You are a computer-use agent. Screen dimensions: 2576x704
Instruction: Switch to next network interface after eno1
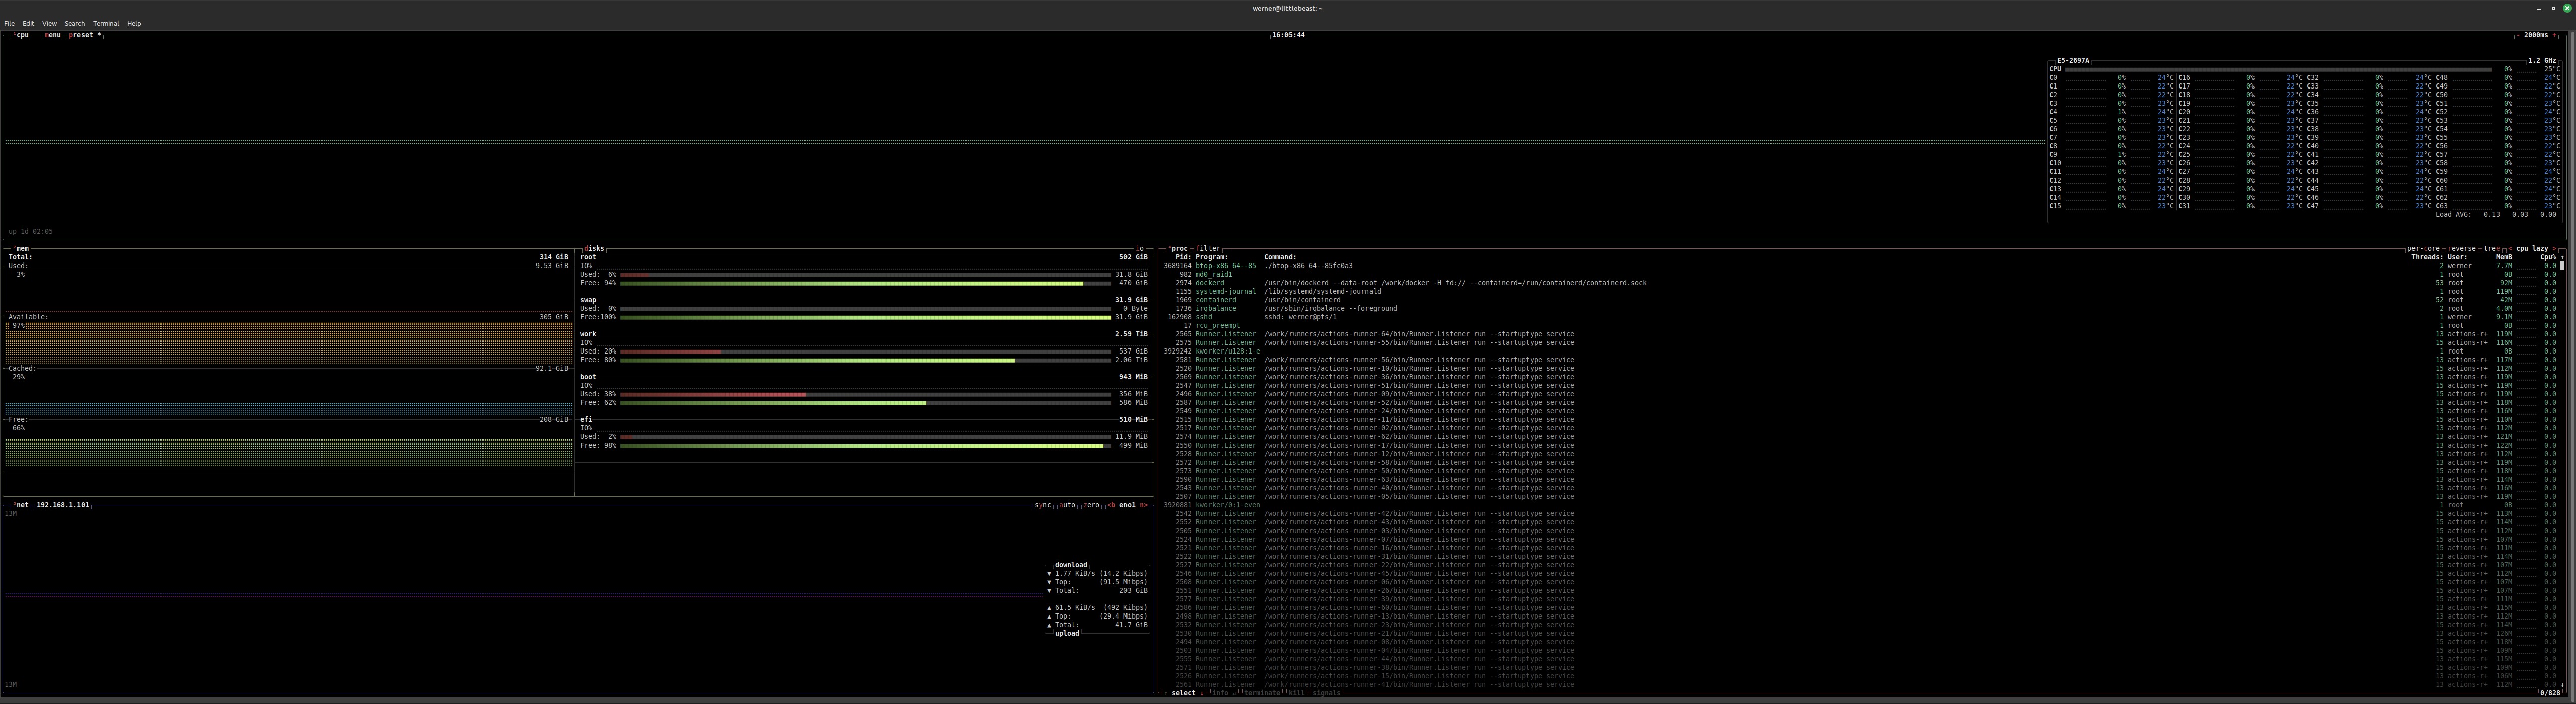coord(1143,505)
